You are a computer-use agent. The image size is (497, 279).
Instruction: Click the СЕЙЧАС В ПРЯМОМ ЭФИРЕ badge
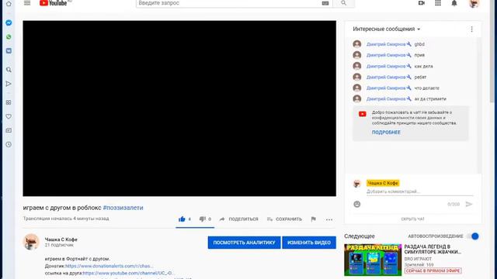pyautogui.click(x=433, y=270)
